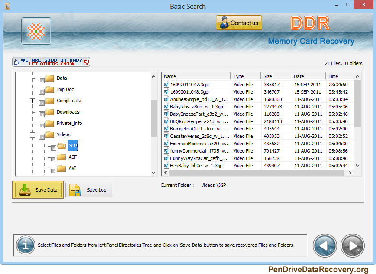The image size is (376, 274).
Task: Expand the Compl_data folder
Action: pos(32,101)
